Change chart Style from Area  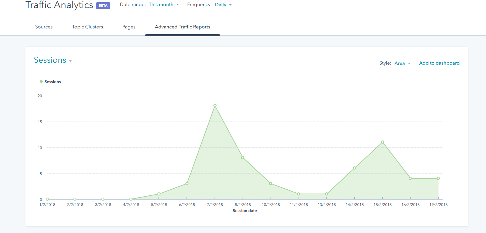coord(402,63)
